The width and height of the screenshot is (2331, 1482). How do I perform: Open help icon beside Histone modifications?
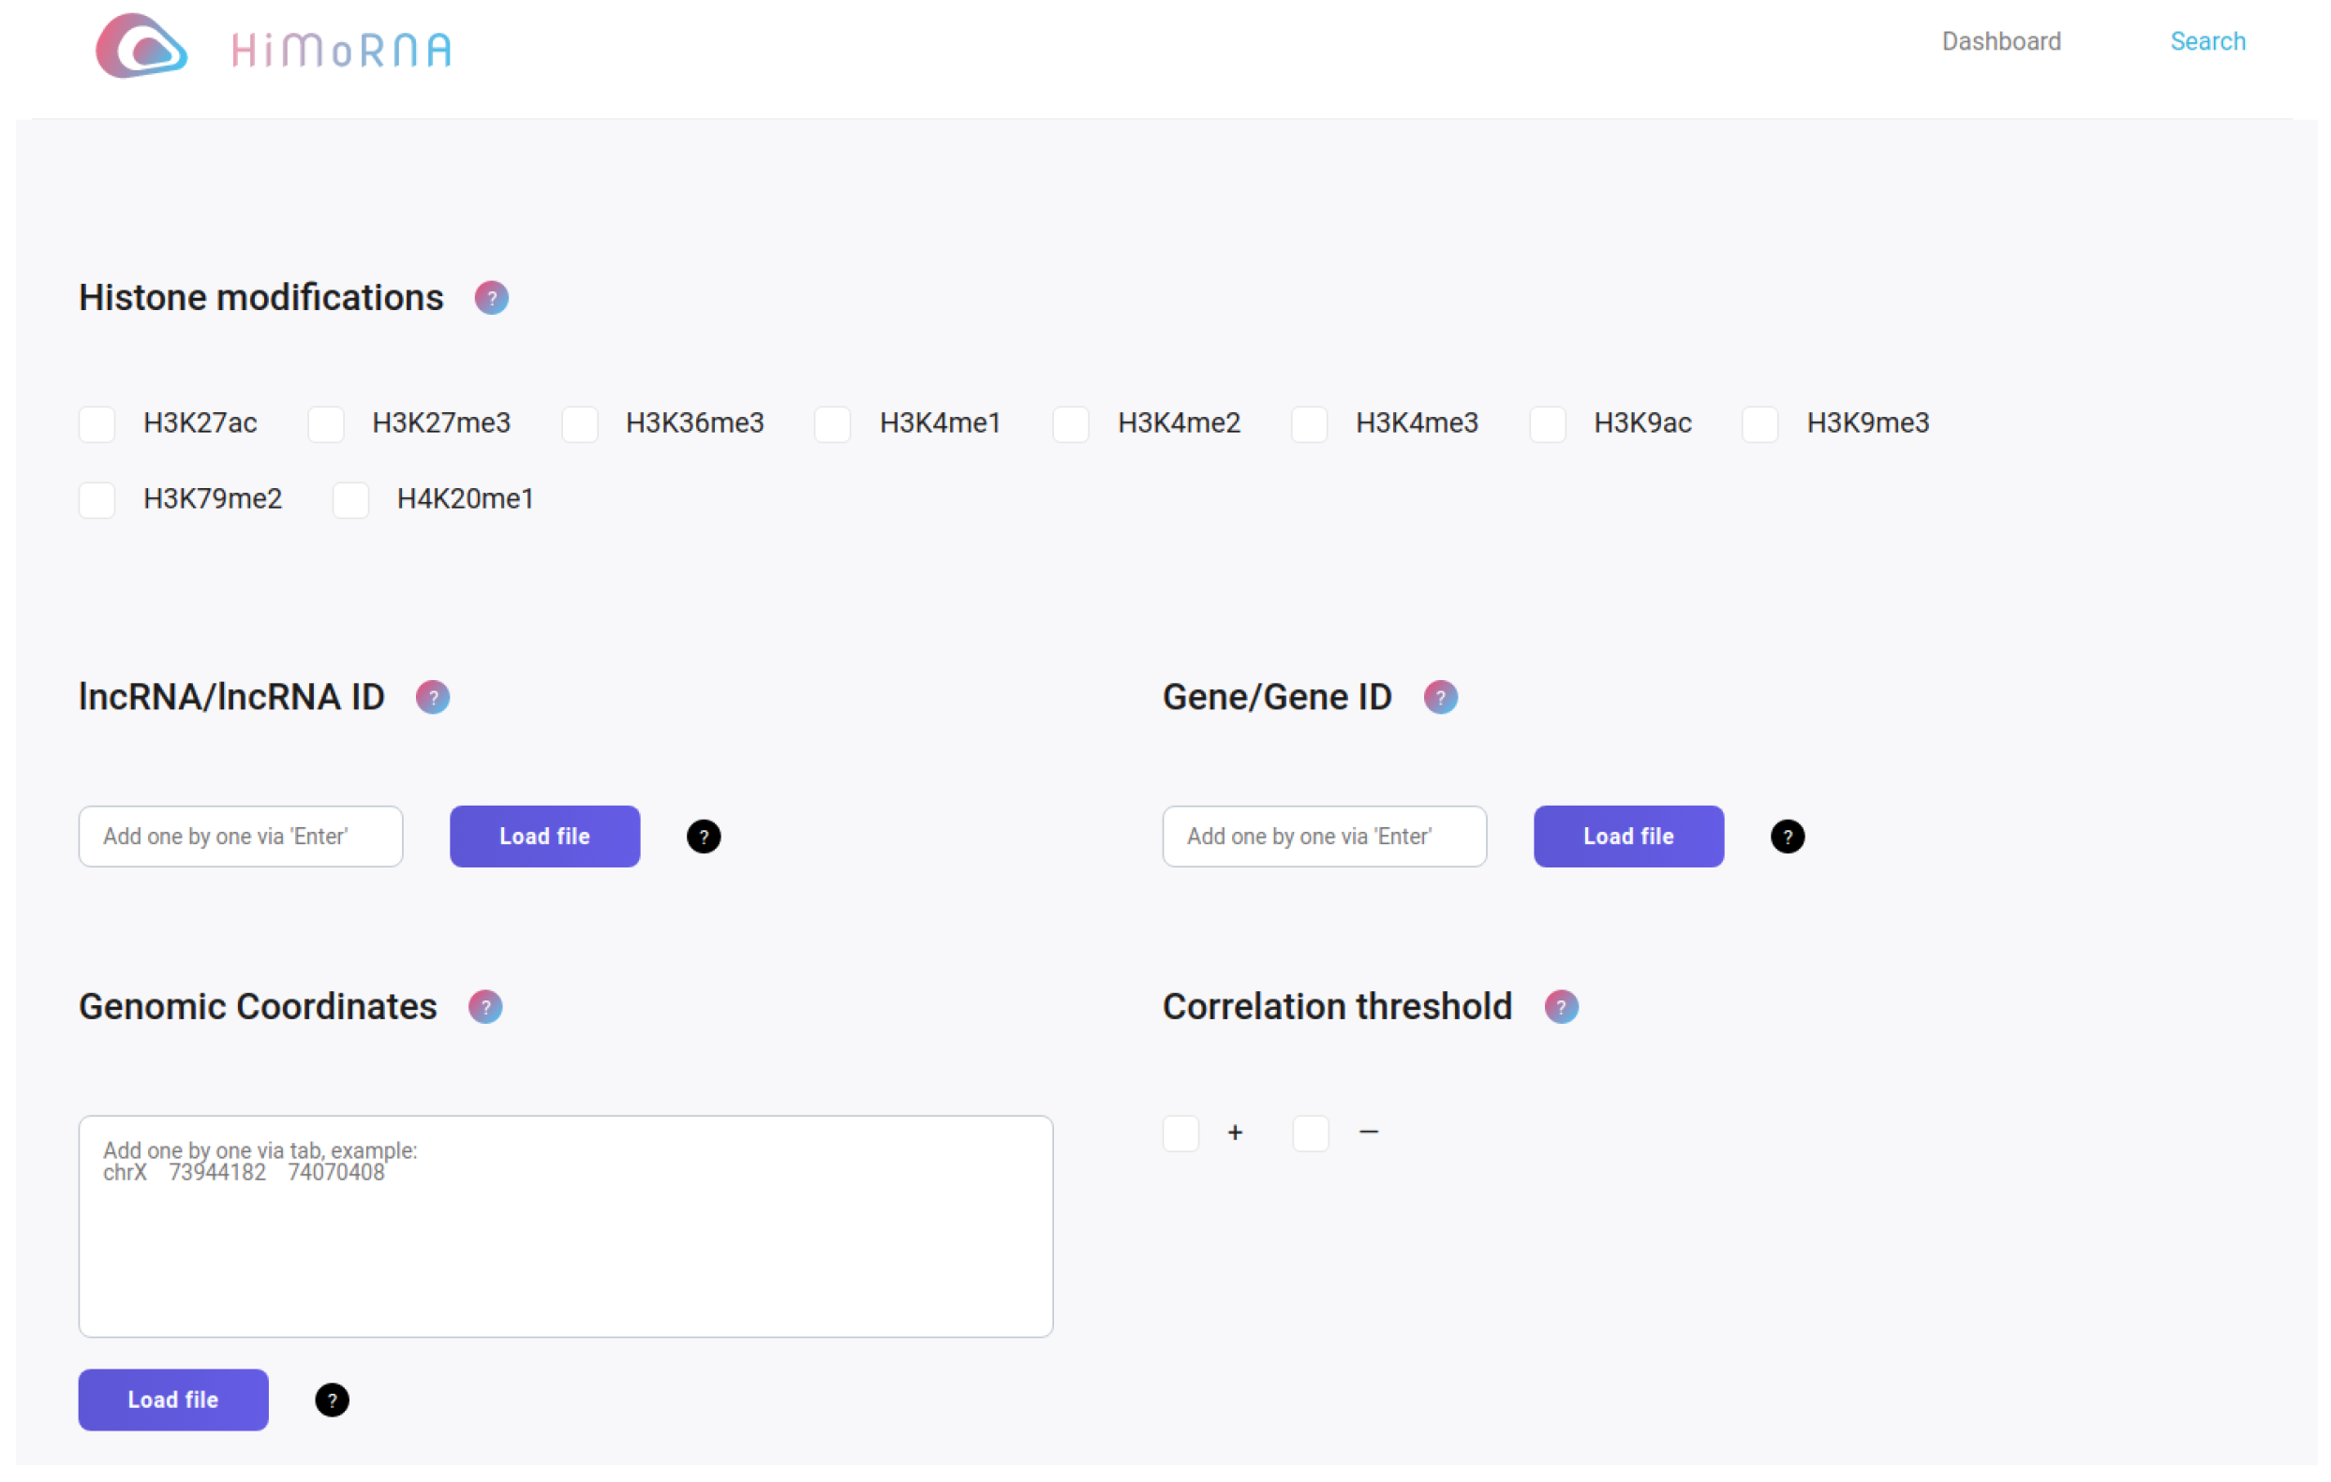[491, 298]
